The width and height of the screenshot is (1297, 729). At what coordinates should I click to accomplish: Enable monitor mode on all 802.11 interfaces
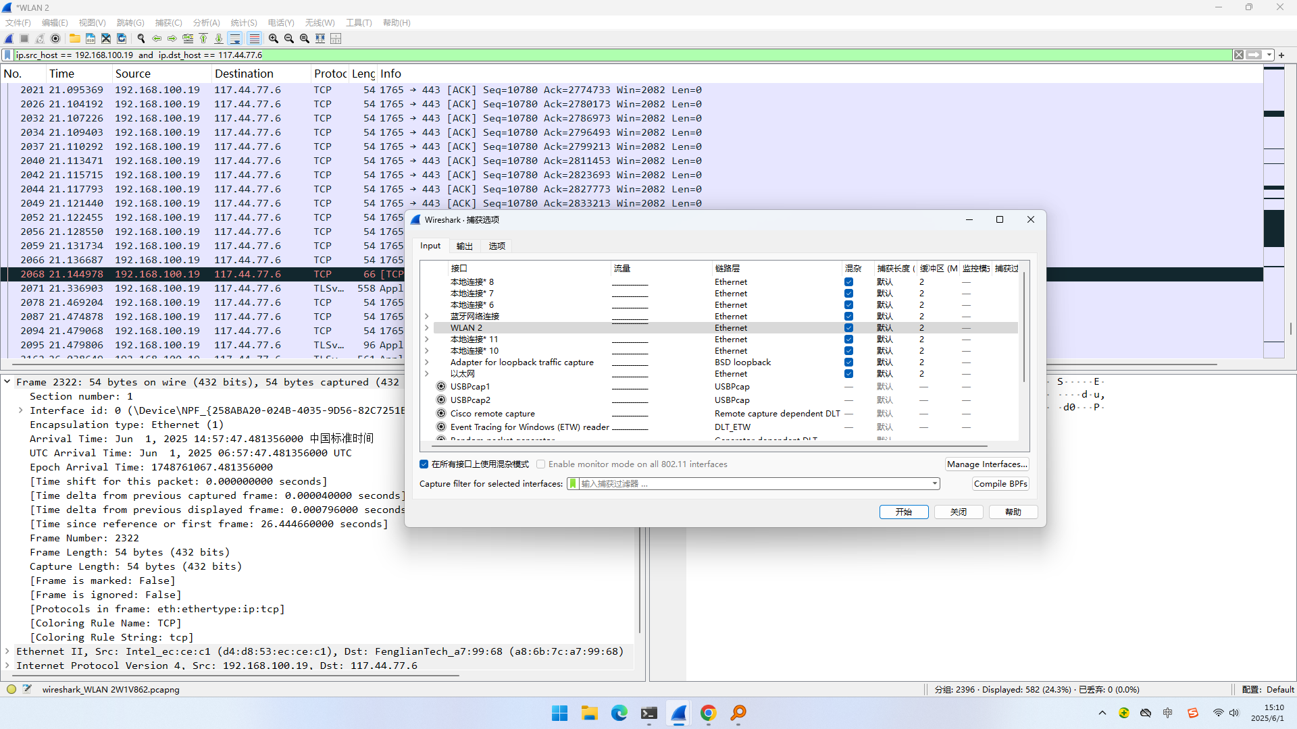[x=540, y=464]
